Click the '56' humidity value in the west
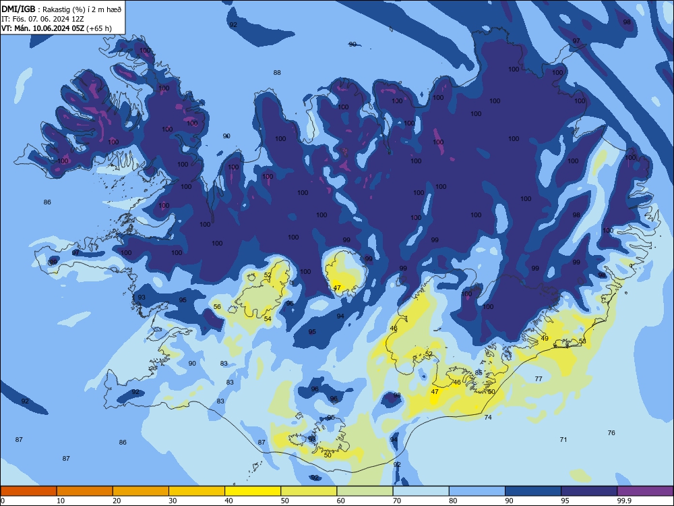The width and height of the screenshot is (674, 506). point(217,307)
